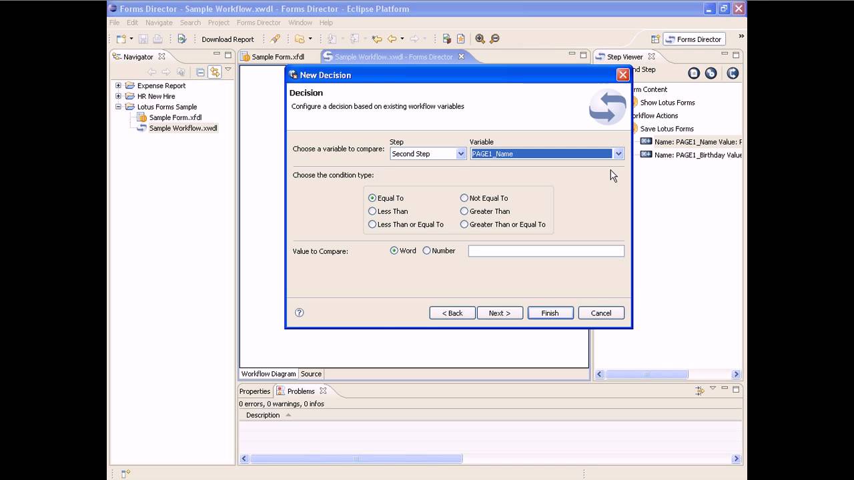Click the Cancel button

click(601, 313)
